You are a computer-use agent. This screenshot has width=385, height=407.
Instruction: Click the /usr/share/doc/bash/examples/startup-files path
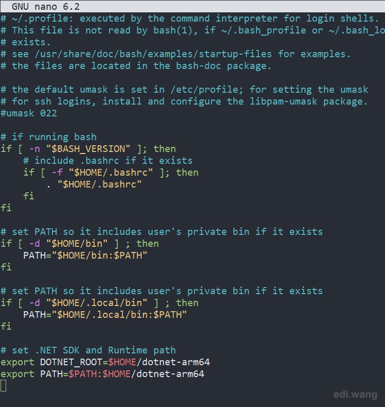pos(153,54)
